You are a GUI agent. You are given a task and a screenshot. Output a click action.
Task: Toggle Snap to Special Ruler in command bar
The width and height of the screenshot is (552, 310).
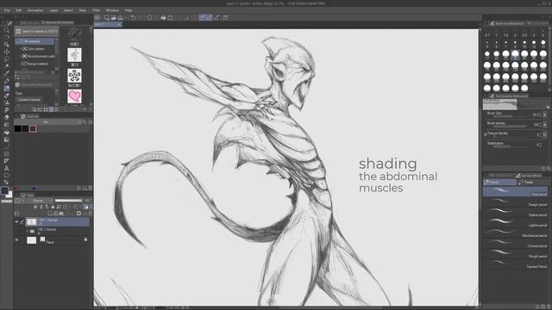pyautogui.click(x=210, y=17)
